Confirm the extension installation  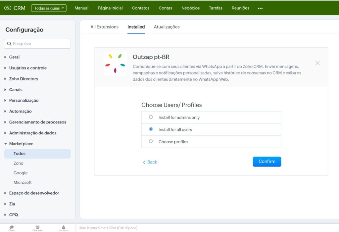[x=267, y=162]
